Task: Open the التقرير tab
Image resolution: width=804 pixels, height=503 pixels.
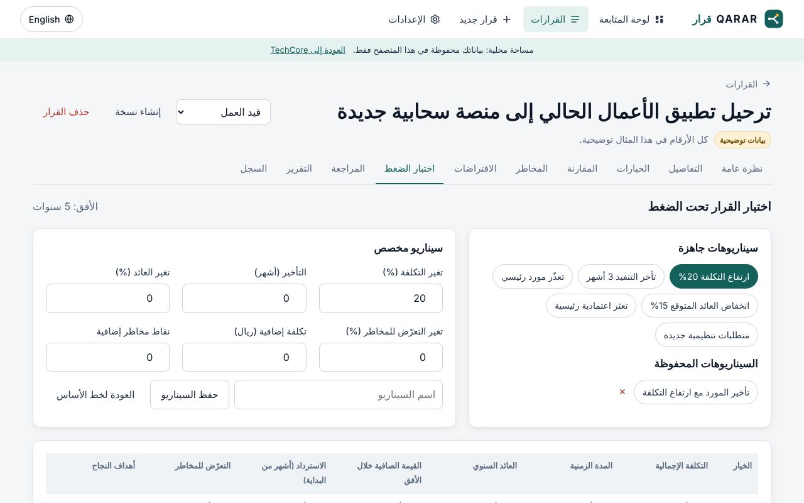Action: click(x=299, y=169)
